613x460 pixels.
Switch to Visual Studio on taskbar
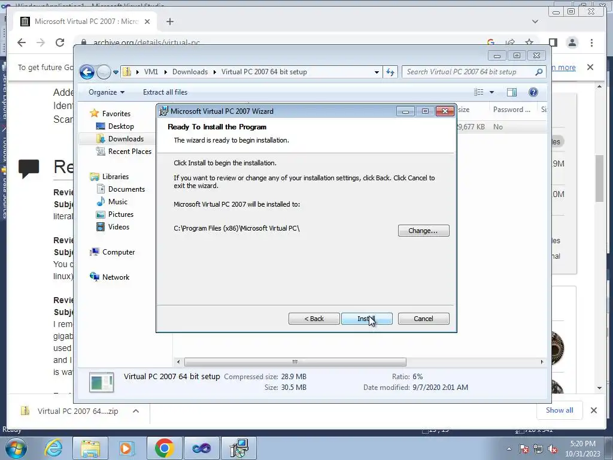point(201,448)
